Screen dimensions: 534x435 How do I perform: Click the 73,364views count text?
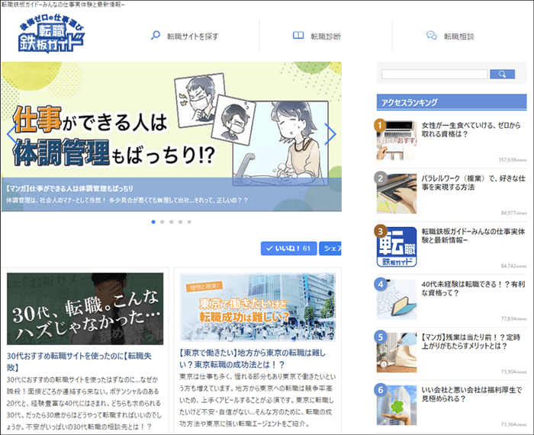(513, 424)
